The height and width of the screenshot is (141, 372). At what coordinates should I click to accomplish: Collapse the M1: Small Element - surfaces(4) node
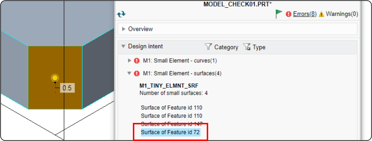[x=130, y=74]
